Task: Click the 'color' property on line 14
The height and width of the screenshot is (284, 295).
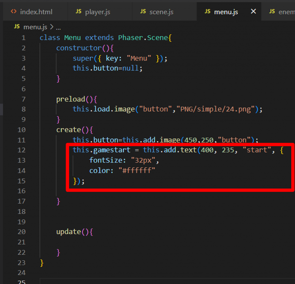Action: point(100,171)
